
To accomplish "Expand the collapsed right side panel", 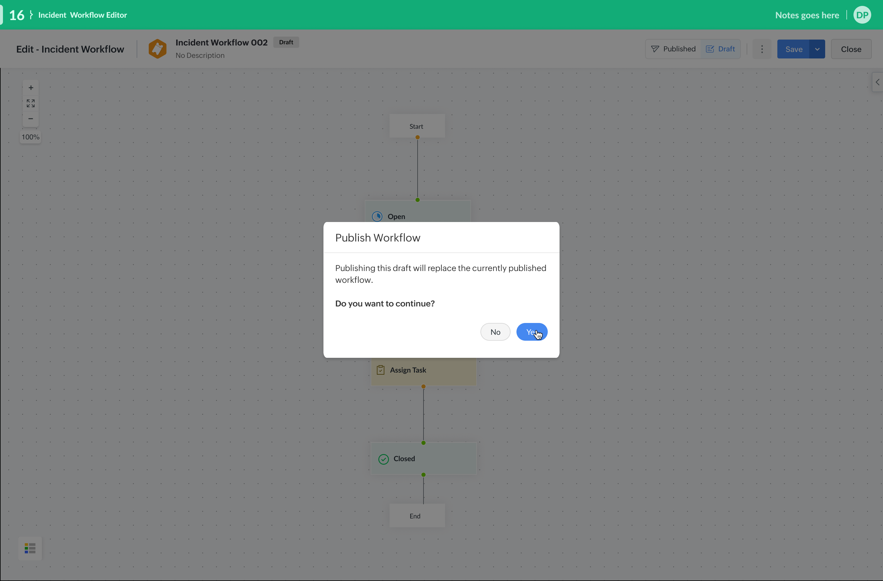I will coord(877,82).
